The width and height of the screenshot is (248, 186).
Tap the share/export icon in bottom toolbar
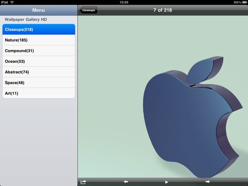point(83,182)
